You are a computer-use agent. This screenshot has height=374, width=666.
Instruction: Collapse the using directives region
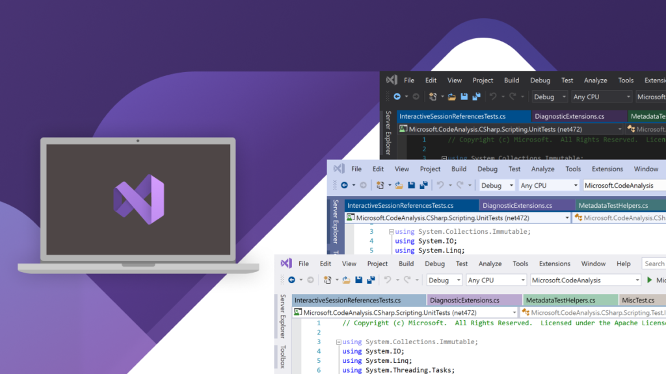338,341
